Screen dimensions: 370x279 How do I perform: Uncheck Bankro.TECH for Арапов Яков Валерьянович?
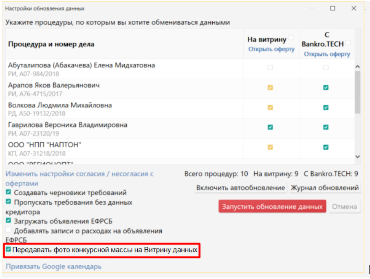click(326, 87)
